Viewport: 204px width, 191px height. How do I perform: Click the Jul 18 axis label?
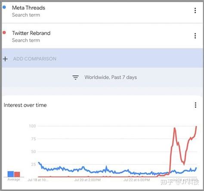pyautogui.click(x=38, y=180)
